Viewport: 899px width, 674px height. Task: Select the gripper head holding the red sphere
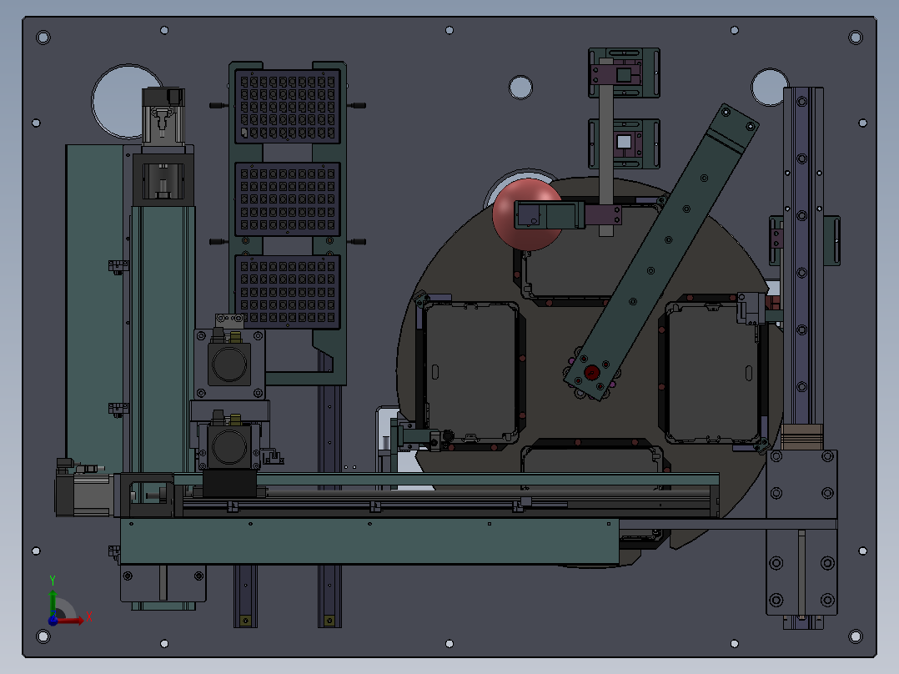(x=550, y=215)
